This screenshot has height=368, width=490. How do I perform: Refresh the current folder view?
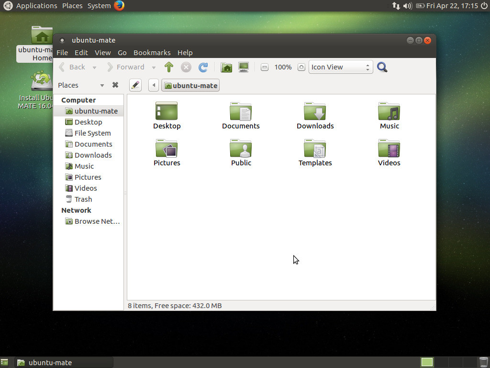[x=203, y=67]
